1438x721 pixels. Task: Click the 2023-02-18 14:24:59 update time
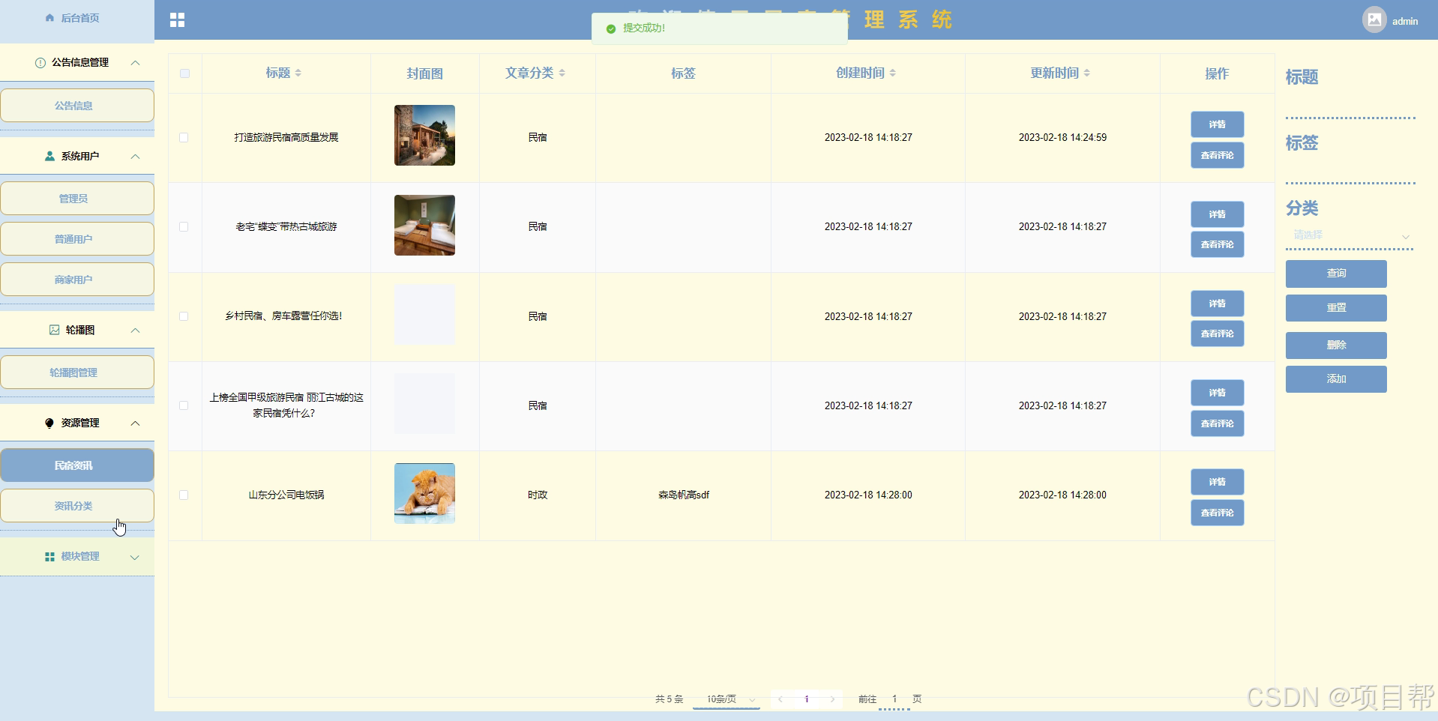pos(1062,138)
